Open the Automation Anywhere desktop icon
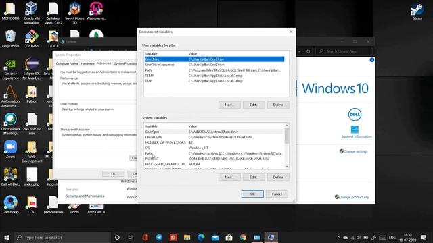The height and width of the screenshot is (243, 433). coord(11,97)
